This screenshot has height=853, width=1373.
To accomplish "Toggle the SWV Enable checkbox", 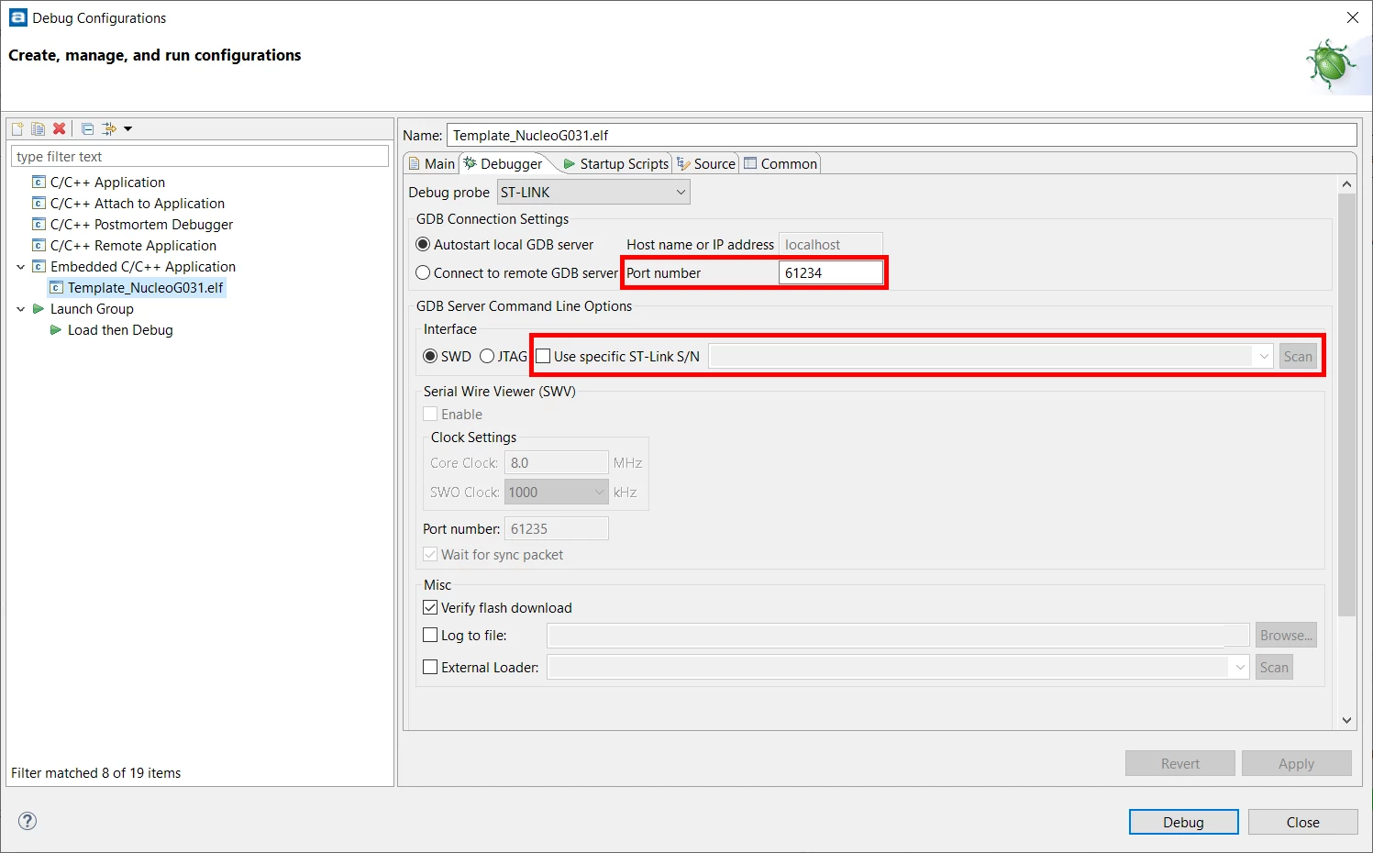I will (430, 414).
